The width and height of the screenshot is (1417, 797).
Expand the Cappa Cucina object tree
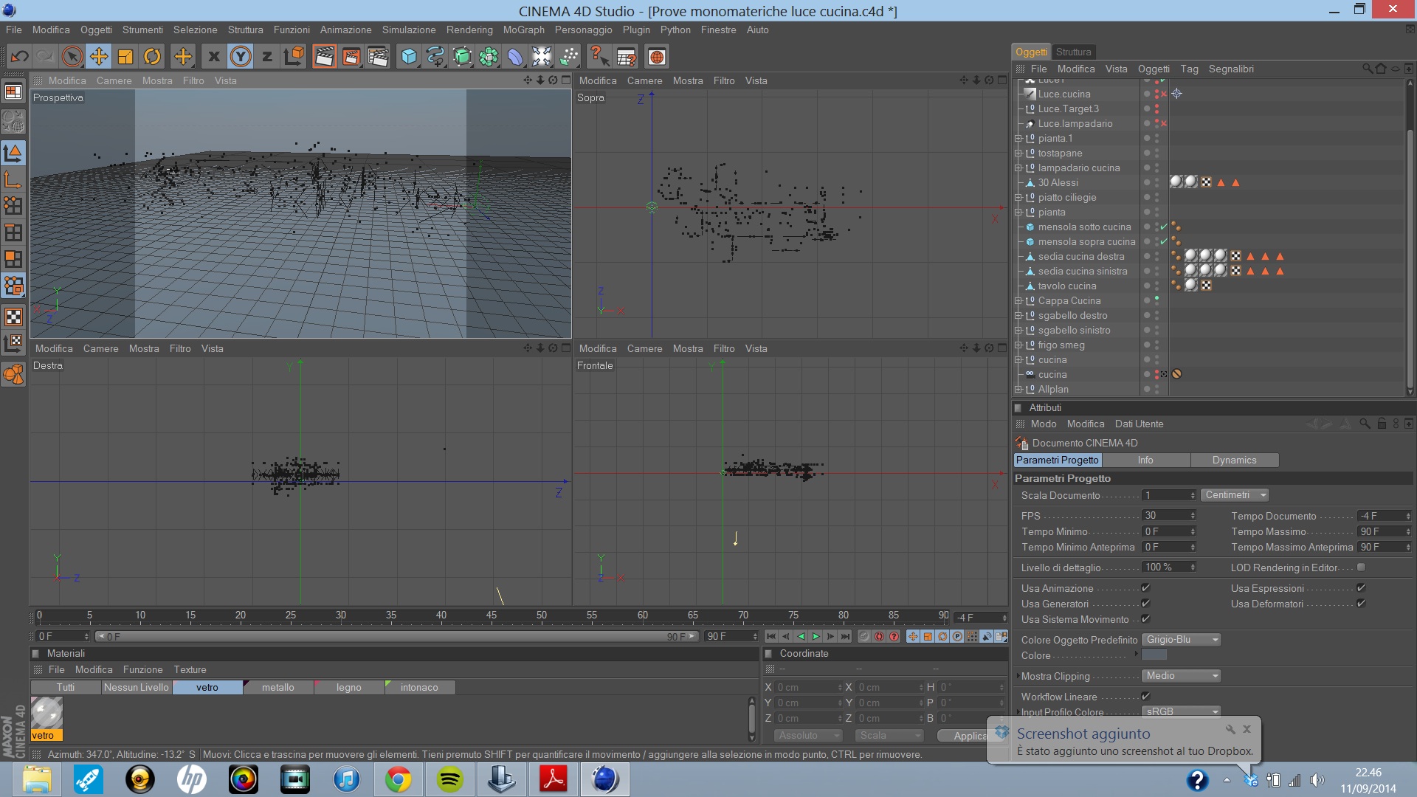pyautogui.click(x=1018, y=301)
